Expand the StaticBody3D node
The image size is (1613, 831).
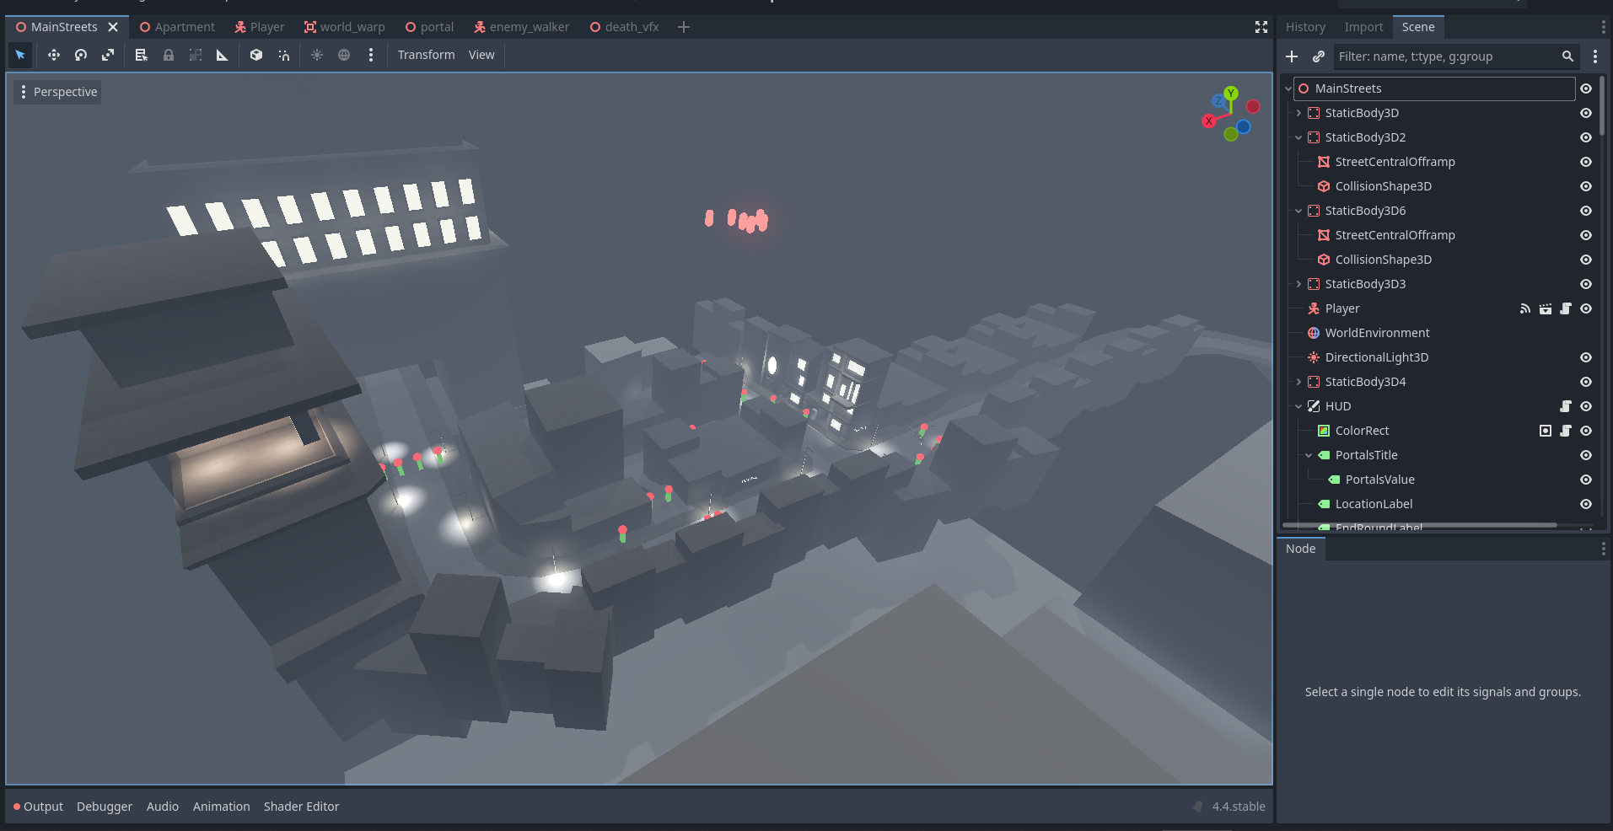point(1298,113)
